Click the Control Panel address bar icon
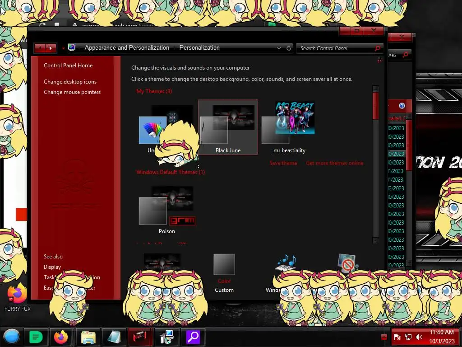Viewport: 462px width, 347px height. (x=72, y=47)
